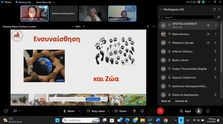Open the chat bubble icon
Viewport: 223px width, 124px height.
[208, 111]
